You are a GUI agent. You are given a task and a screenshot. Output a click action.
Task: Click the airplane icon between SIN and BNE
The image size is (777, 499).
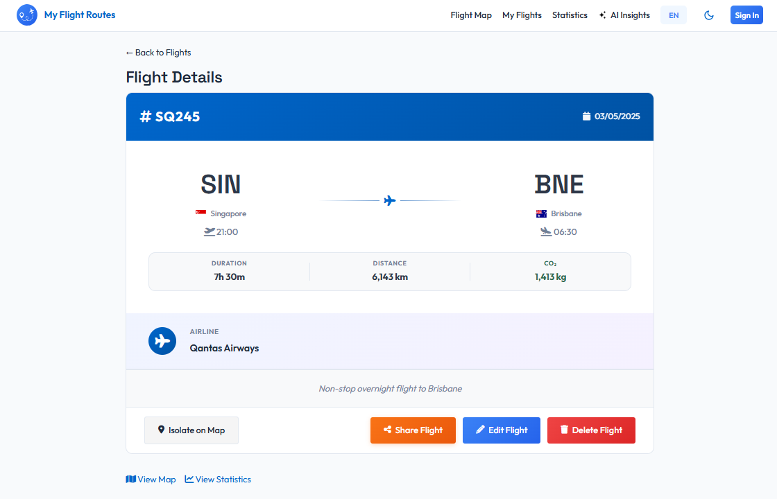click(390, 200)
